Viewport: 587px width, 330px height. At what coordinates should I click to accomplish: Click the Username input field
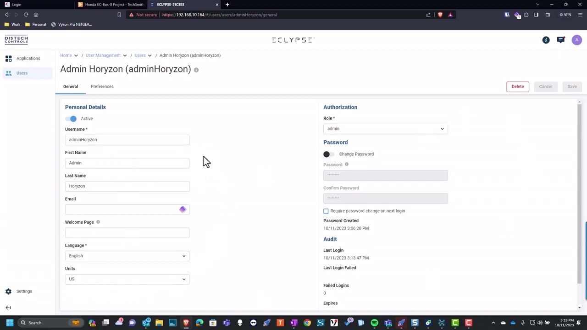[x=127, y=140]
